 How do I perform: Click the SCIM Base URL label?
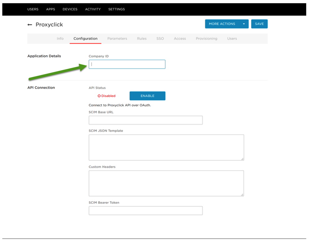pos(101,112)
